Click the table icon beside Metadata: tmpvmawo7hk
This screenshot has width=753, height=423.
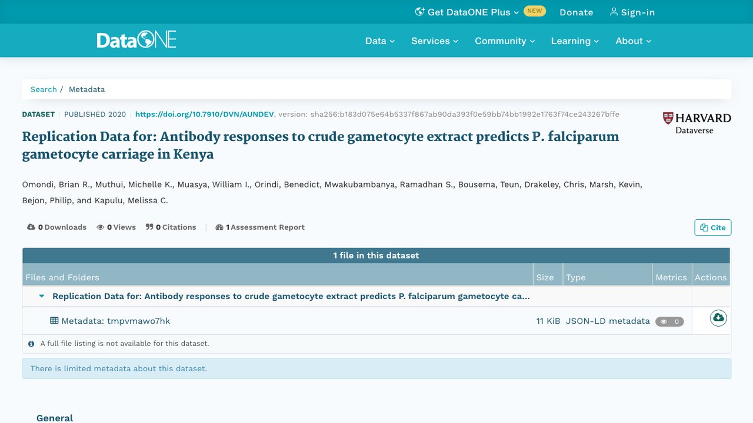[x=54, y=321]
